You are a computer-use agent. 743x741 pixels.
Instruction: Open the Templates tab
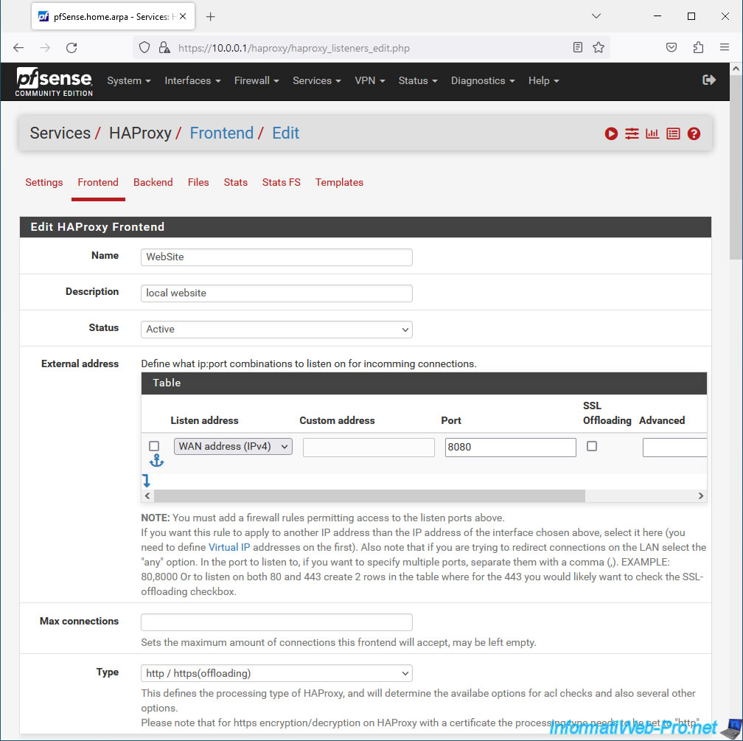(339, 183)
